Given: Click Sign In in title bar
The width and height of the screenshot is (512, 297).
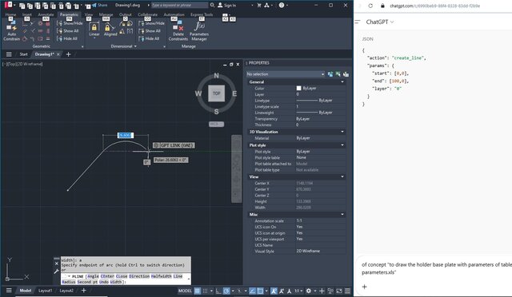Looking at the screenshot, I should pyautogui.click(x=227, y=6).
